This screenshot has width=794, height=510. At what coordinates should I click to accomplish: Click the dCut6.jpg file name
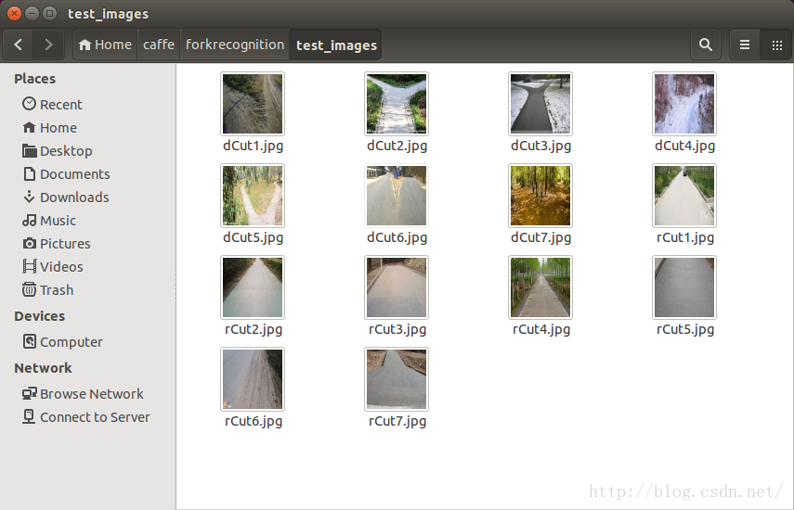(x=397, y=238)
